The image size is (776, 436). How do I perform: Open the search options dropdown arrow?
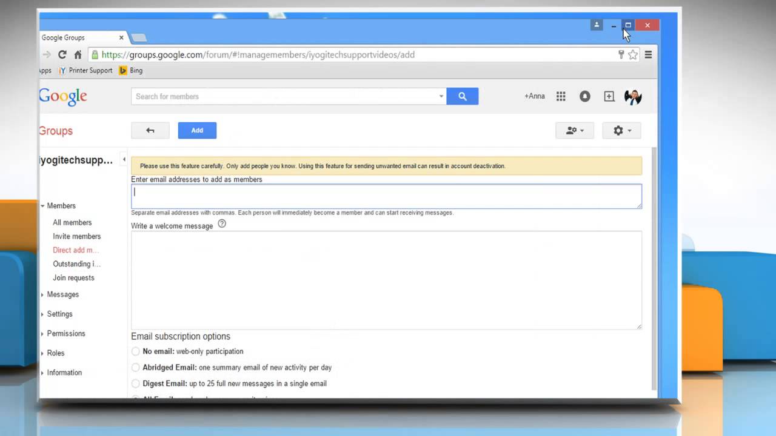click(x=441, y=96)
